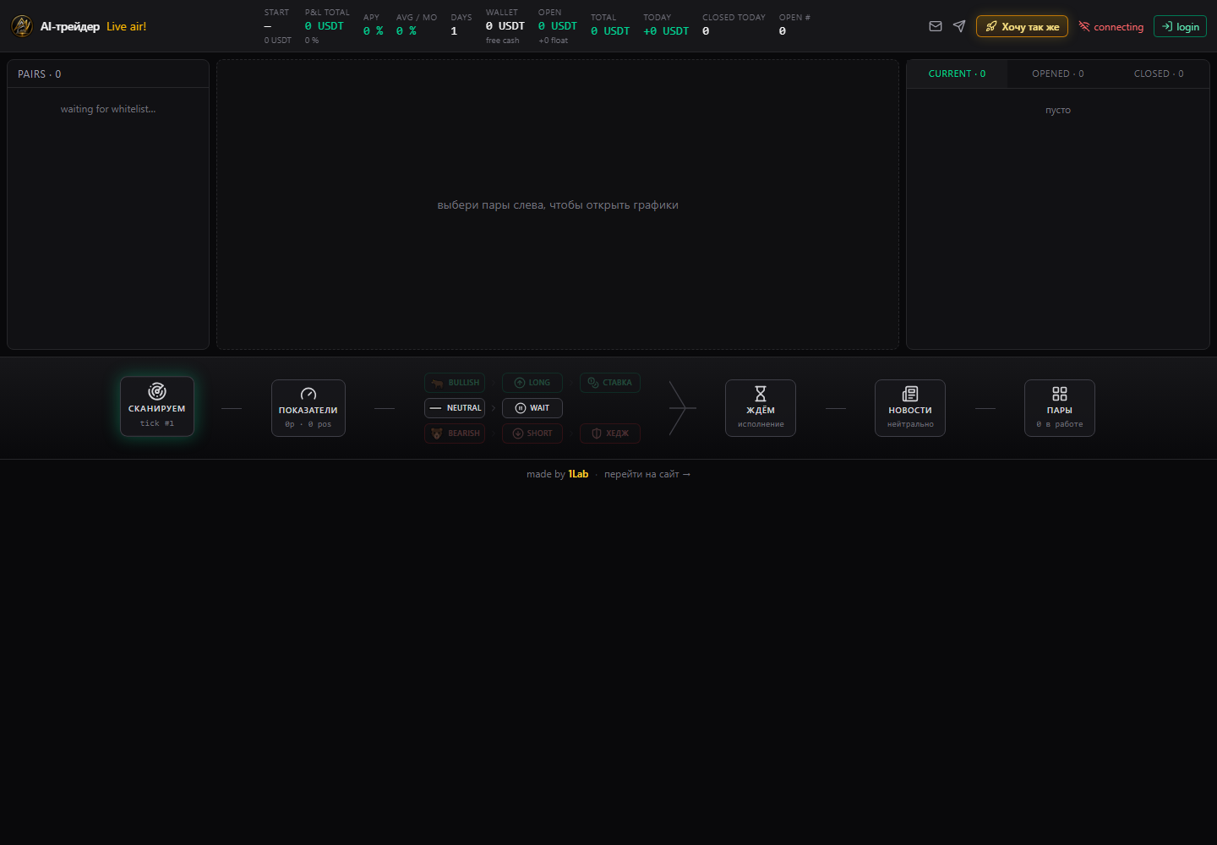1217x845 pixels.
Task: Switch to the OPENED · 0 tab
Action: point(1057,74)
